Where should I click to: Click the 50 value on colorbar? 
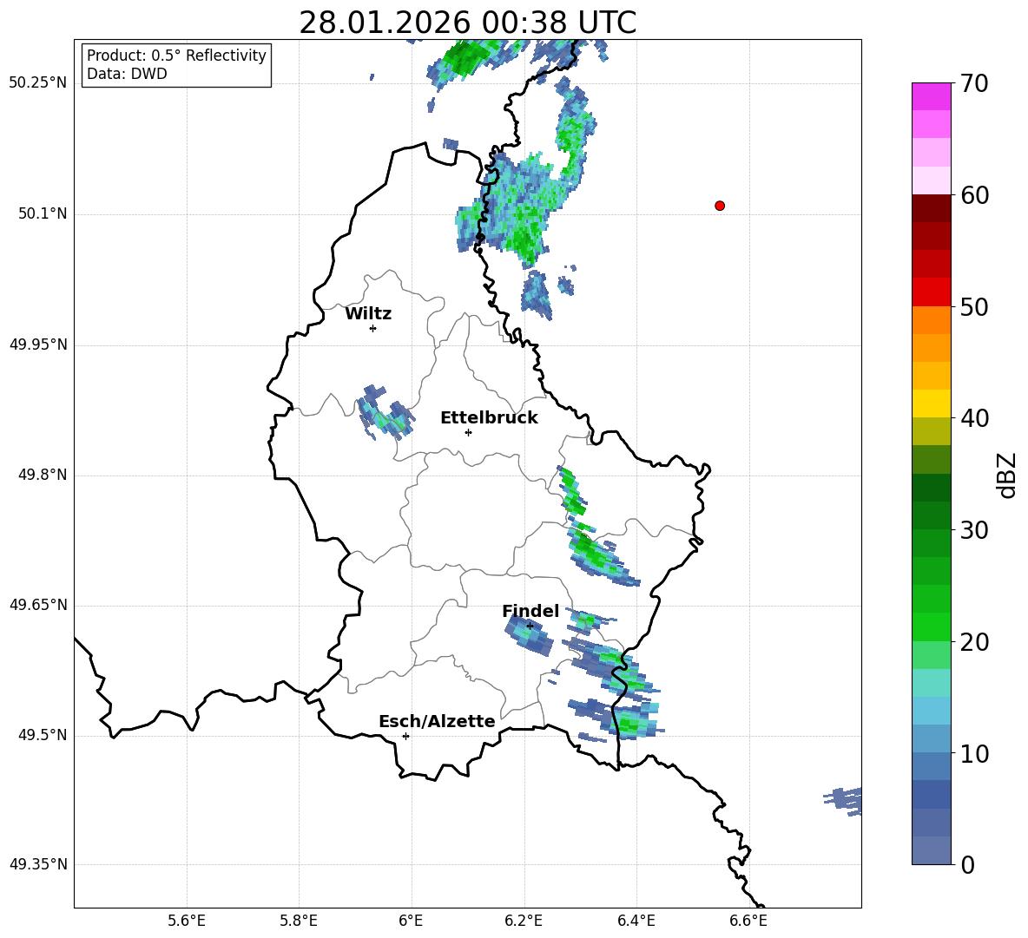974,307
